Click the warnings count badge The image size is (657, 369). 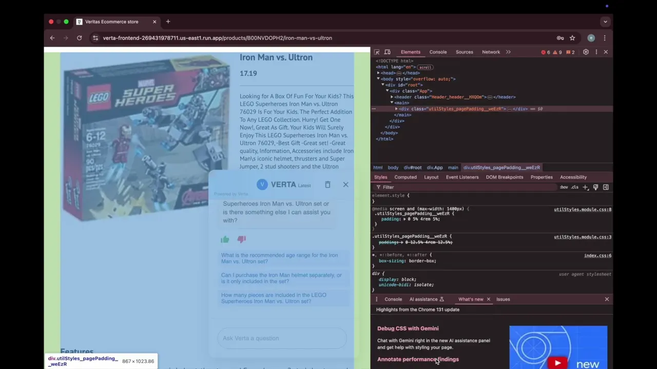click(557, 52)
